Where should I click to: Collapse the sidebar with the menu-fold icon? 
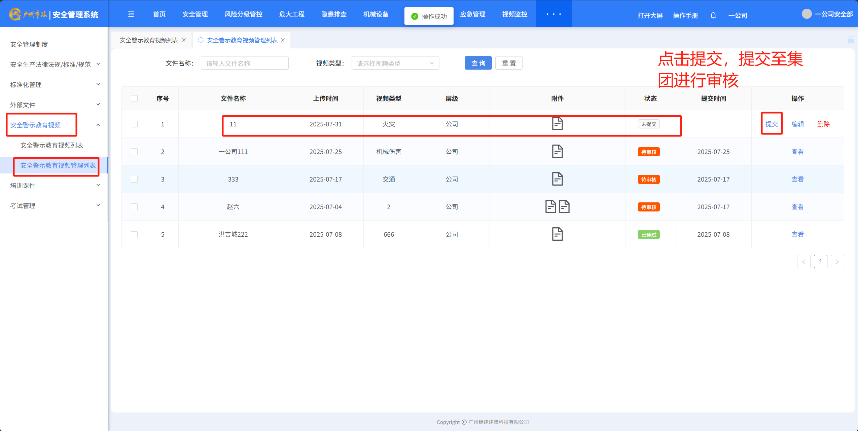[131, 14]
